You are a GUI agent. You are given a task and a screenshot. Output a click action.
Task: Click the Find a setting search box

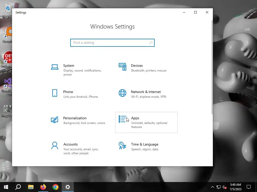click(x=112, y=42)
